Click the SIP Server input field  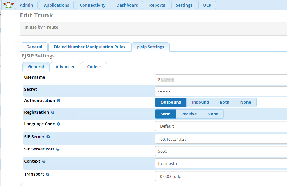coord(221,139)
